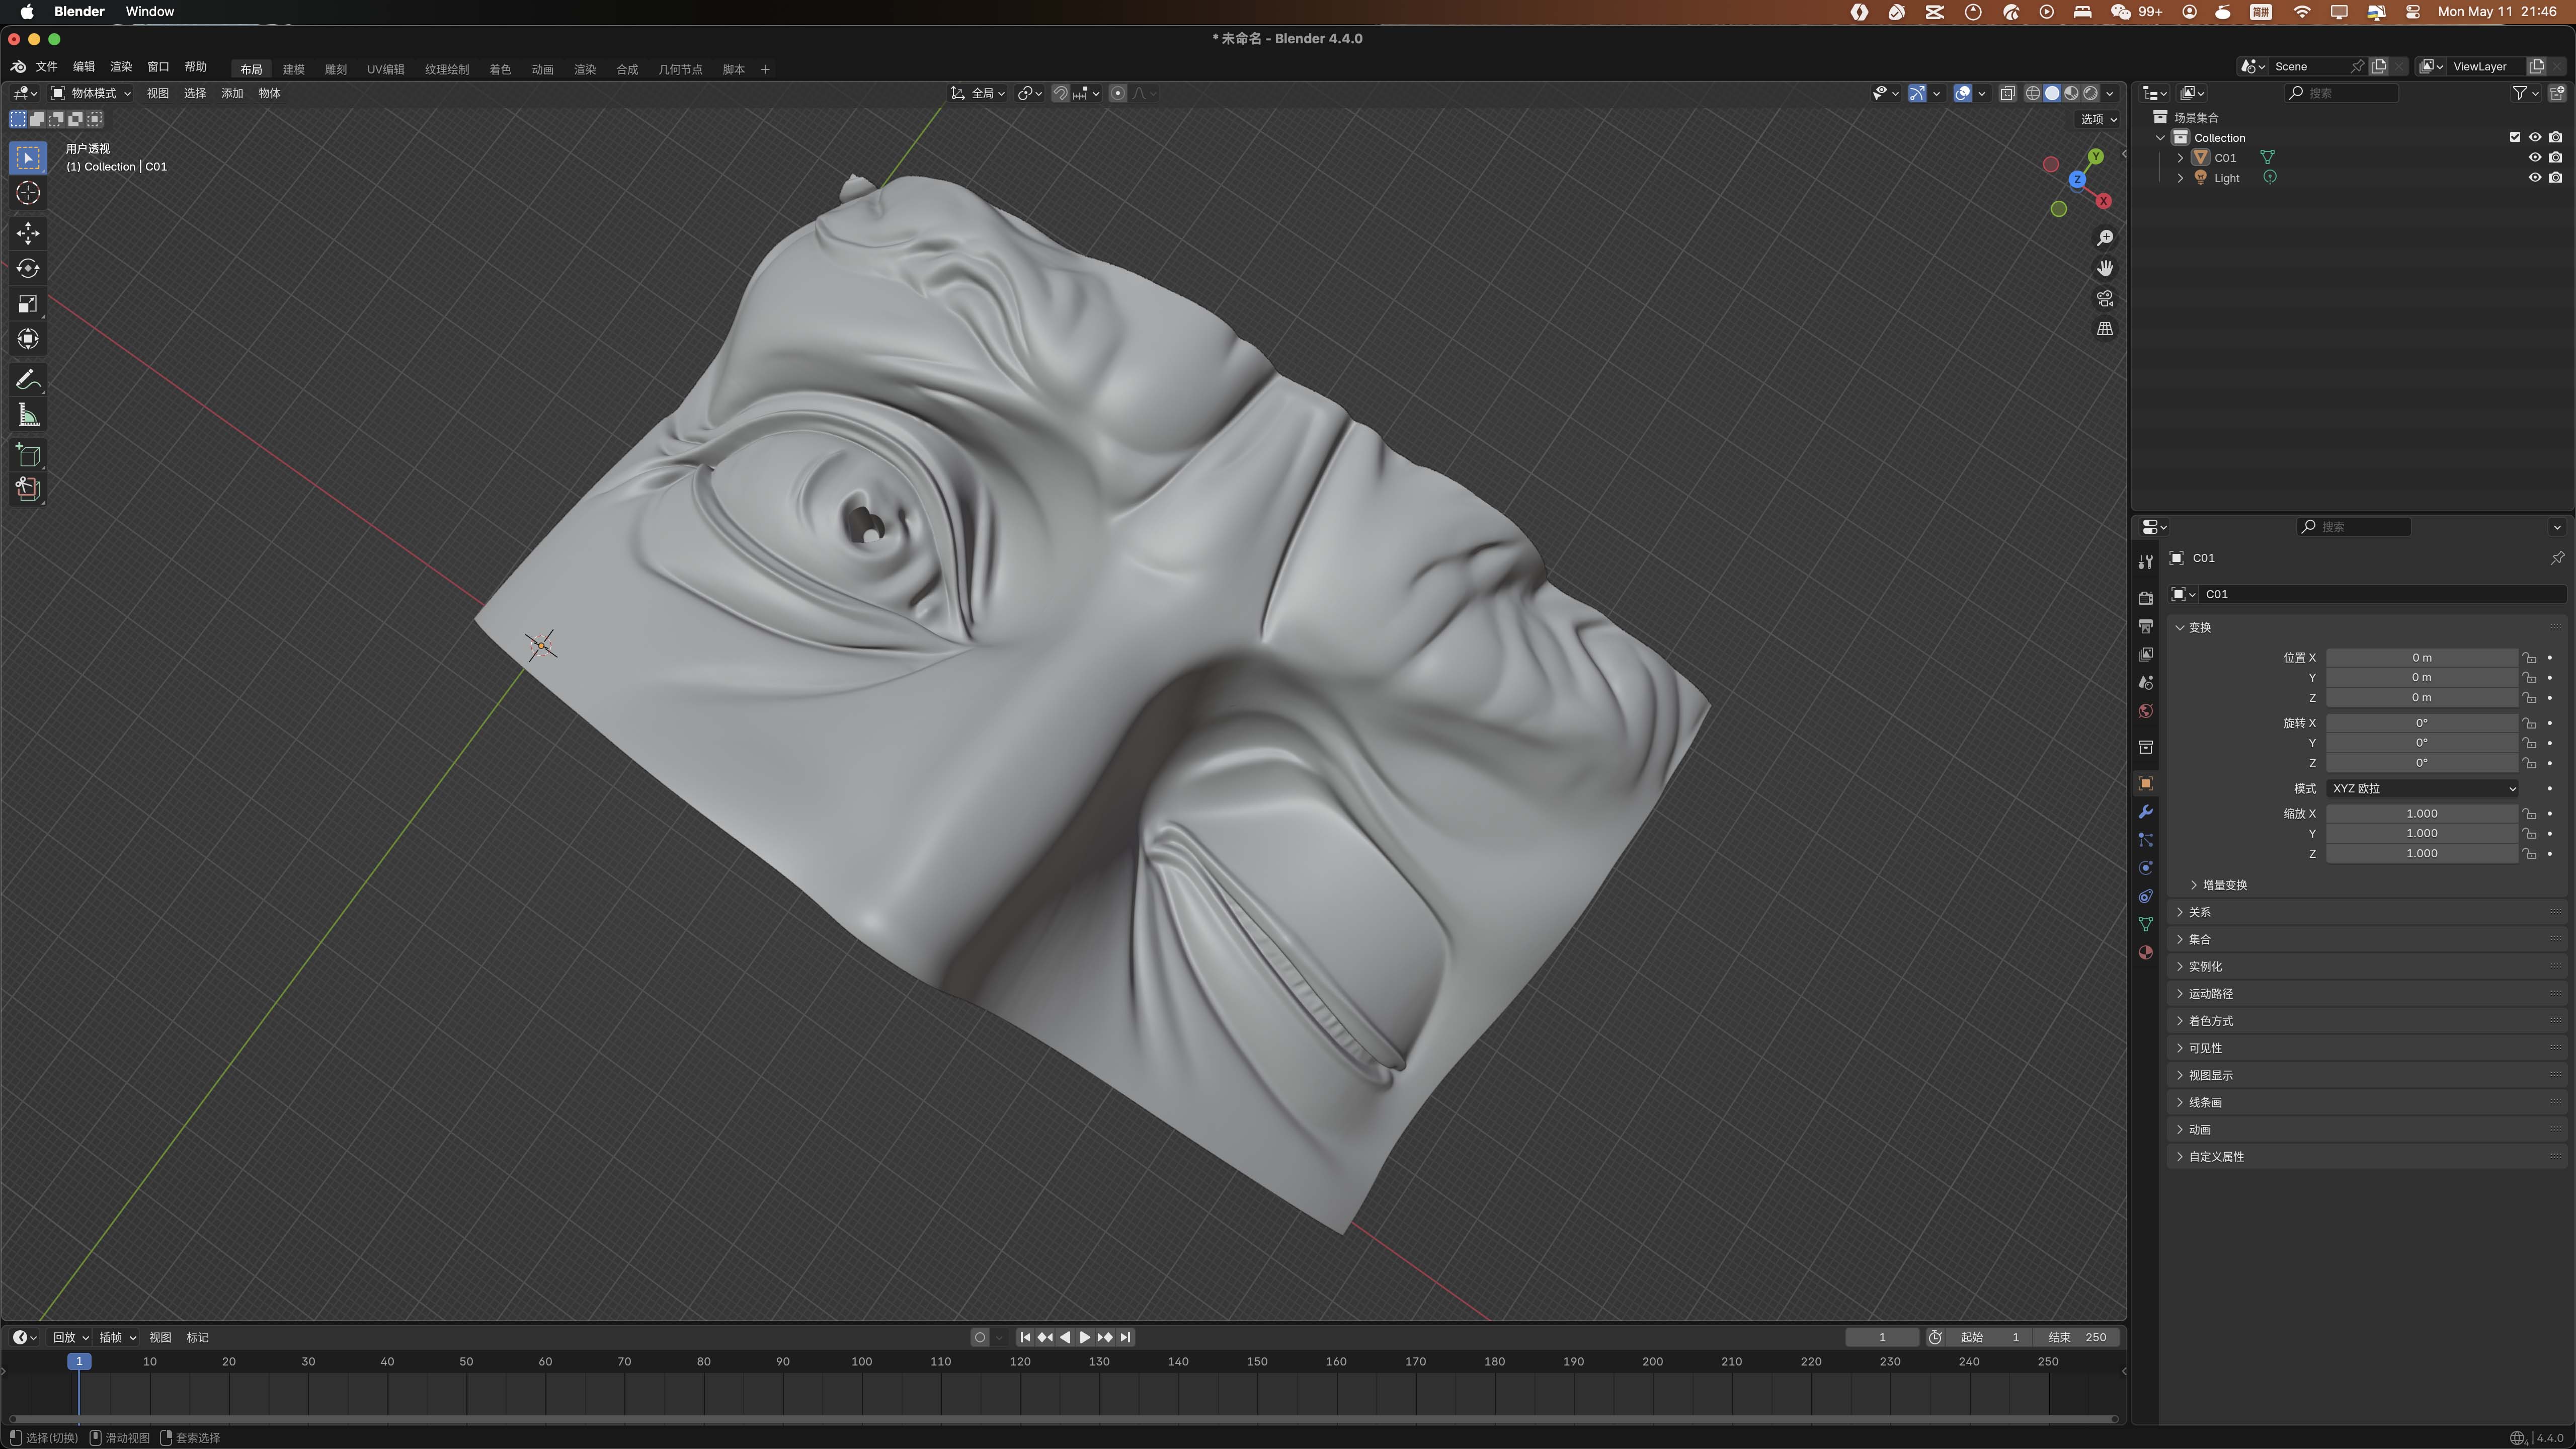Collapse the Collection tree item
Screen dimensions: 2576x1449
click(2161, 138)
